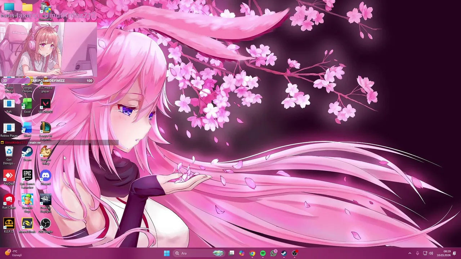Select the Raft desktop shortcut
Viewport: 461px width, 259px height.
[9, 106]
